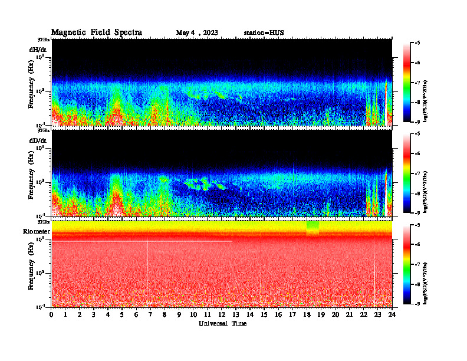Click the dD/dt spectrogram color bar
Image resolution: width=467 pixels, height=361 pixels.
pos(407,173)
